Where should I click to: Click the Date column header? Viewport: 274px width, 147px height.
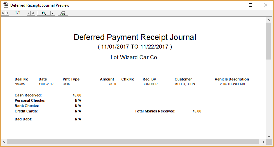(43, 79)
